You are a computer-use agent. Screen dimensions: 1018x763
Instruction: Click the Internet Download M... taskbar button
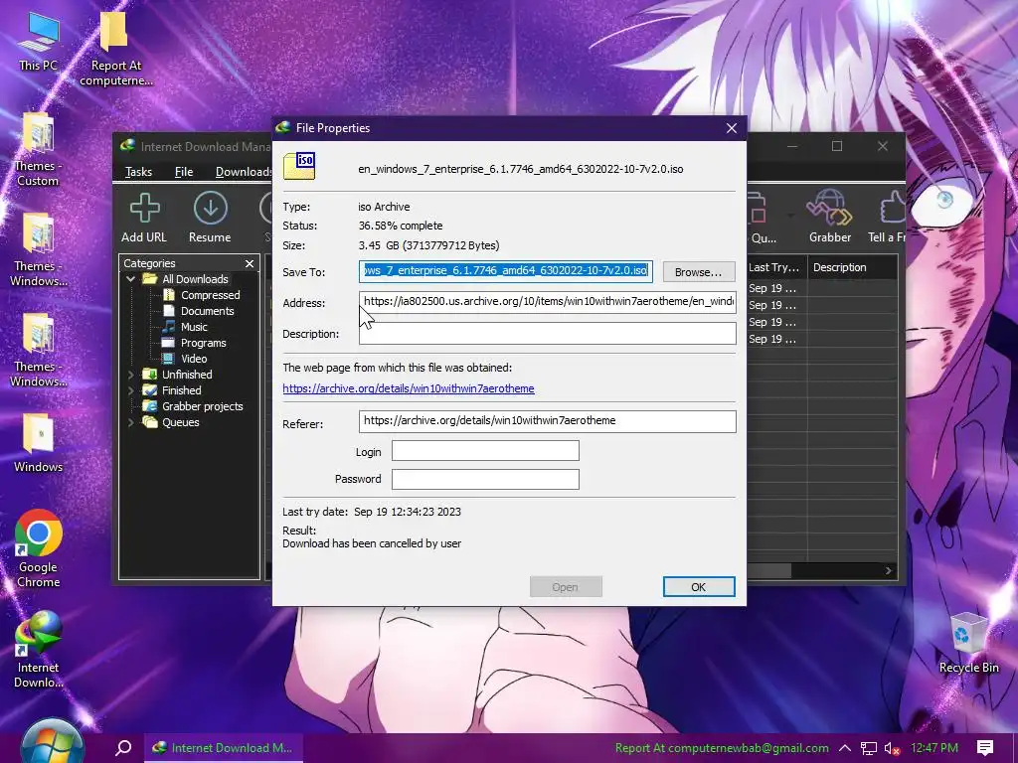point(224,748)
